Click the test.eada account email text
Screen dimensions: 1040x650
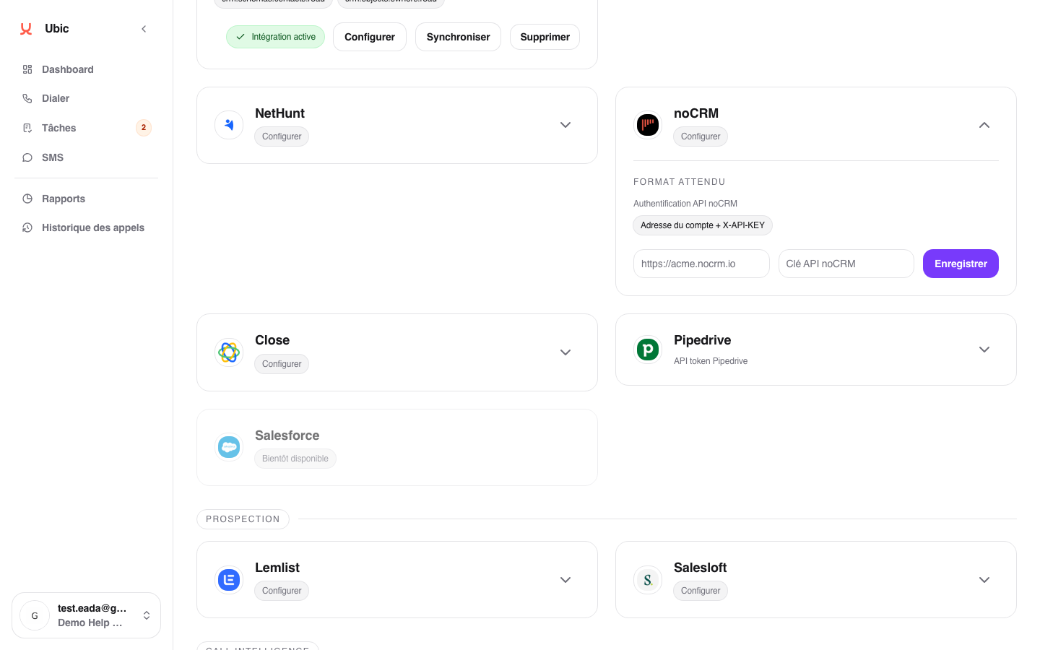pyautogui.click(x=92, y=608)
